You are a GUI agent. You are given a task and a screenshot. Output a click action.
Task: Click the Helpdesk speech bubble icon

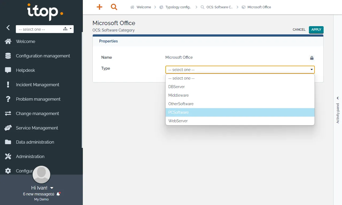pos(8,70)
